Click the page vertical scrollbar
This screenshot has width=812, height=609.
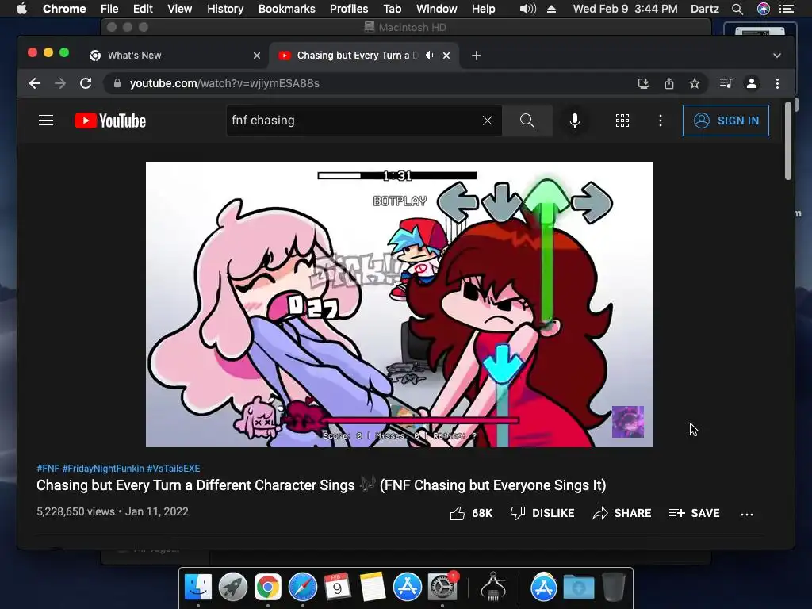[x=788, y=141]
